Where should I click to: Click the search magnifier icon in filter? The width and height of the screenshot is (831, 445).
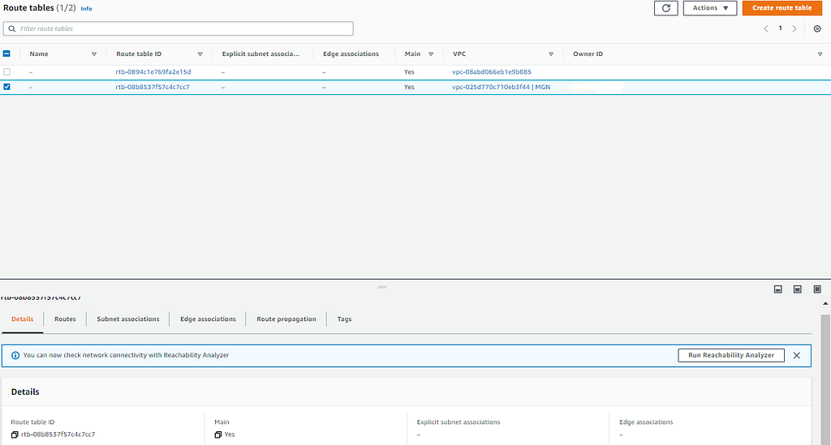tap(11, 28)
